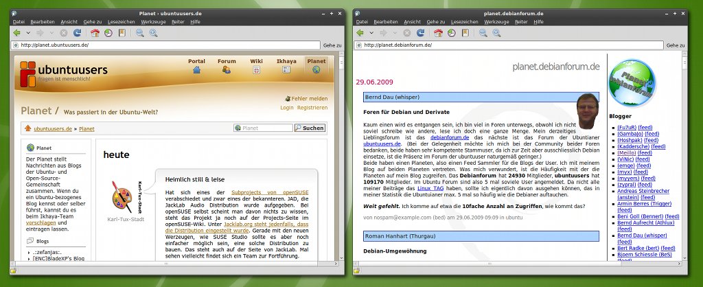This screenshot has height=287, width=703.
Task: Open feed link next to (Gambajo)
Action: [x=652, y=134]
